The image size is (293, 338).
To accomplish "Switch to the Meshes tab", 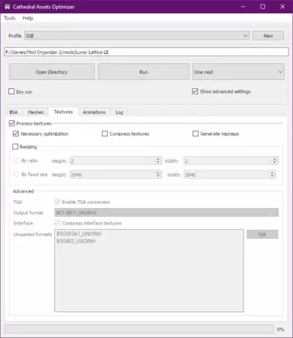I will click(36, 112).
